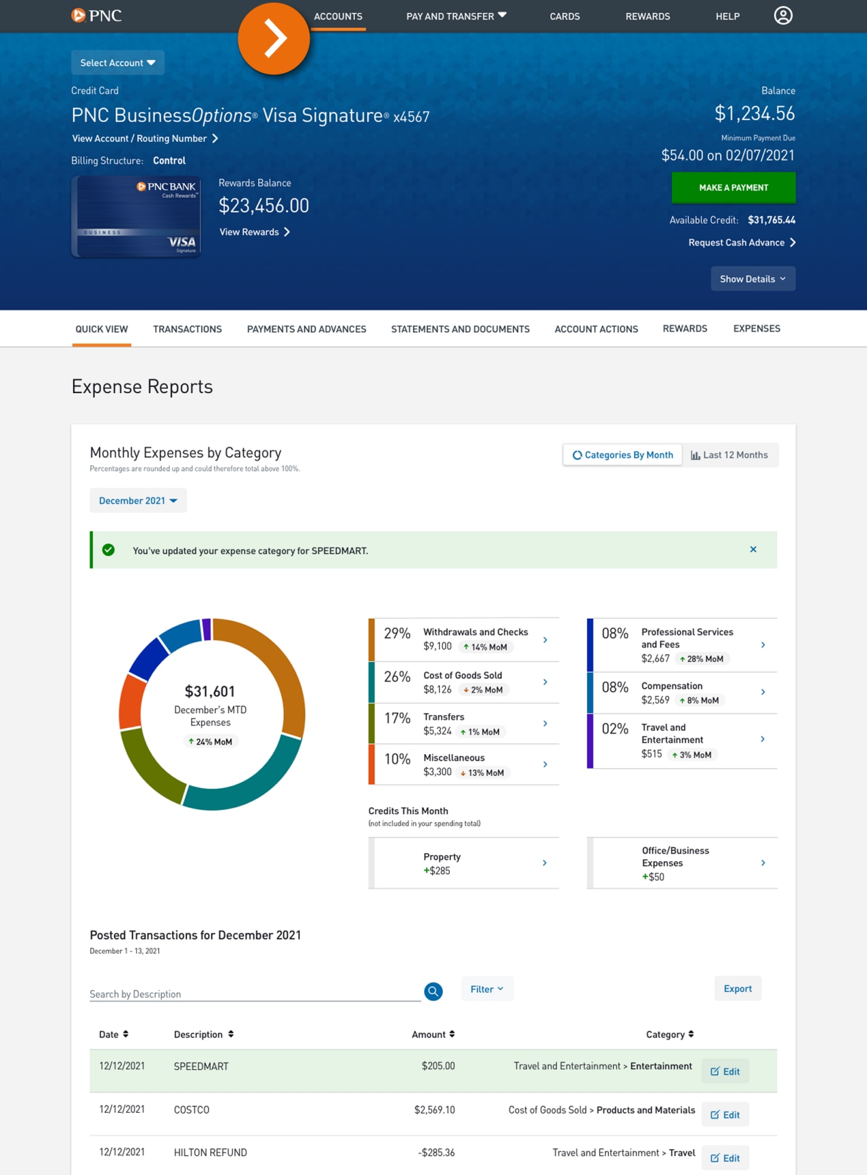The image size is (867, 1175).
Task: Open the View Rewards link
Action: pos(255,232)
